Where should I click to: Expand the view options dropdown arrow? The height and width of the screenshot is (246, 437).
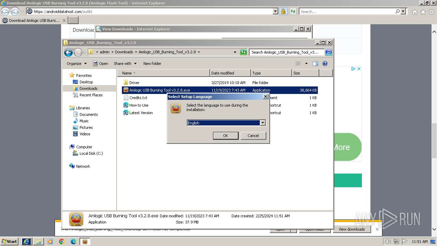(306, 64)
